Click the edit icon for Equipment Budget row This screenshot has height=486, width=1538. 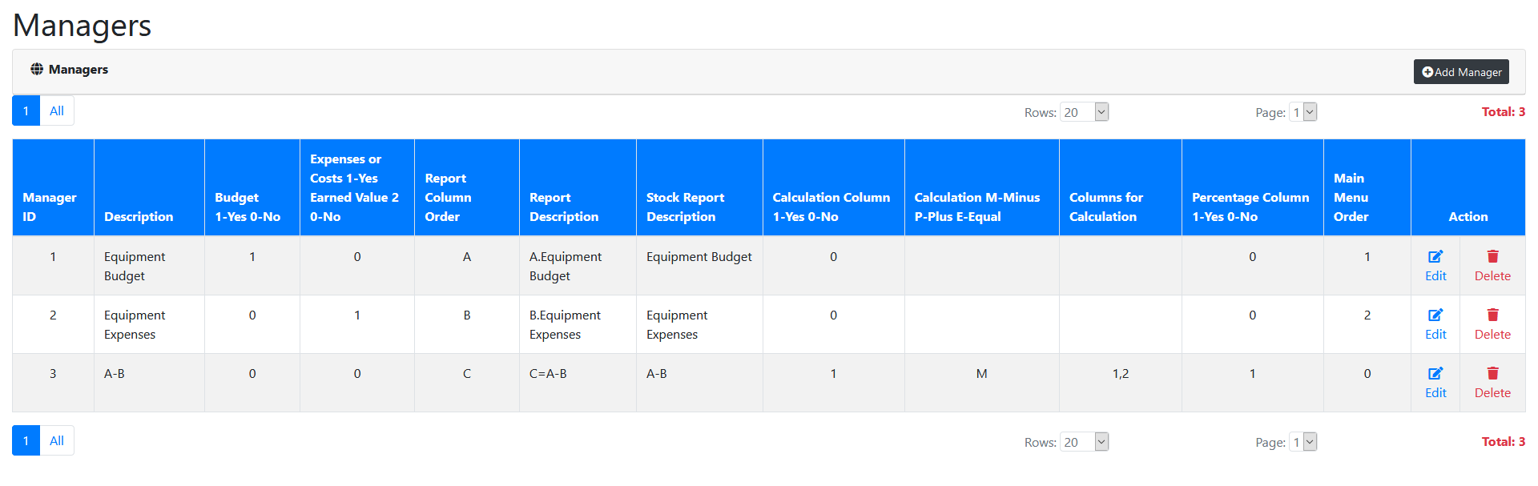point(1435,257)
